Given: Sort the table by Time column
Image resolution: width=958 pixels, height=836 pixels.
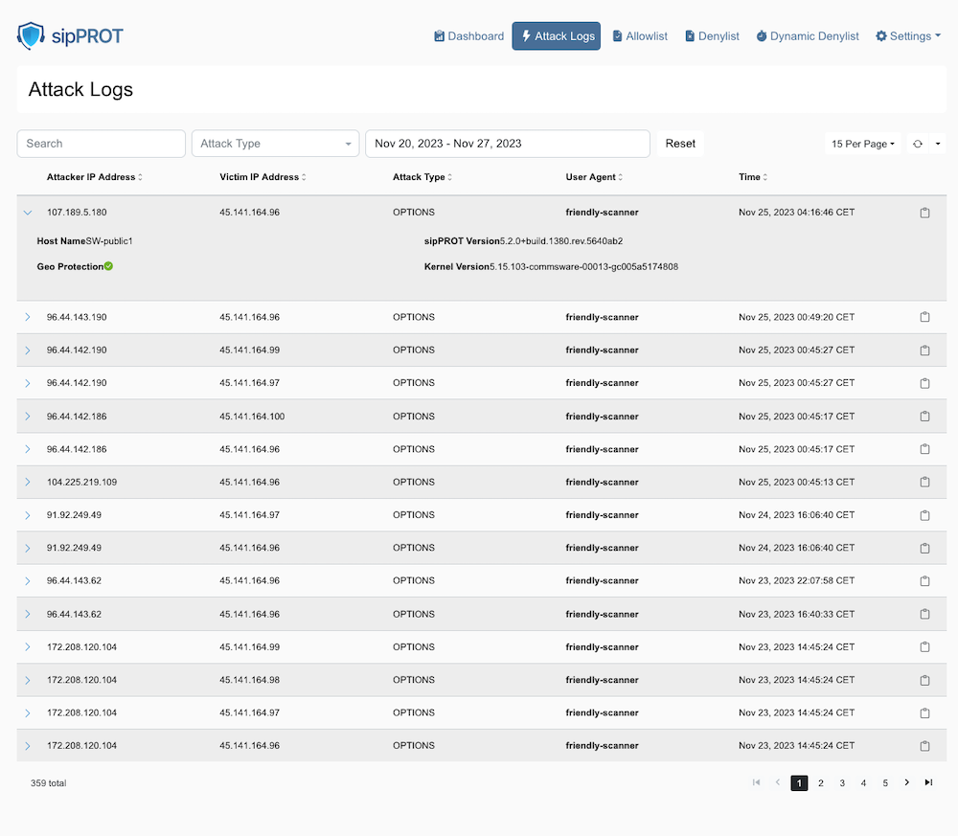Looking at the screenshot, I should tap(753, 177).
